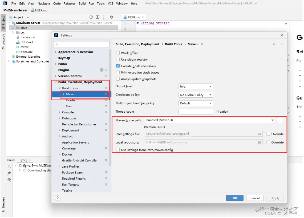Click the IntelliJ logo in top-left corner
Image resolution: width=304 pixels, height=218 pixels.
tap(5, 3)
